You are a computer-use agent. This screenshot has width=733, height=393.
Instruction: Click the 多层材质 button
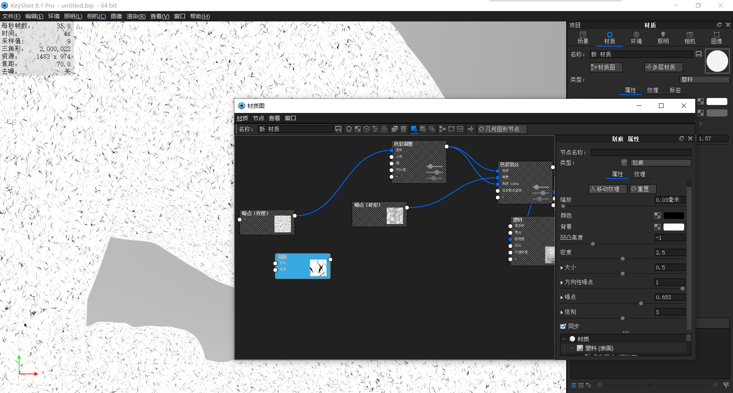coord(663,67)
